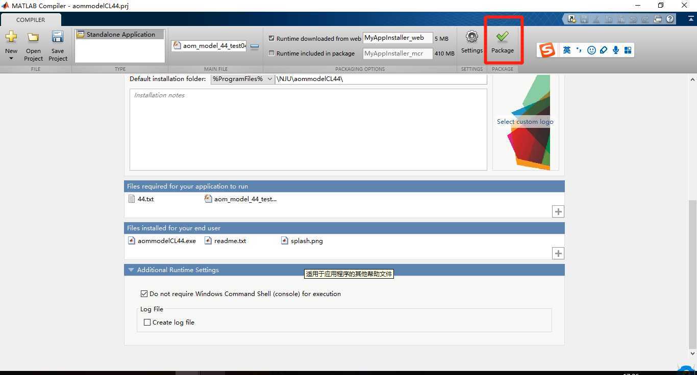
Task: Open the %ProgramFiles% folder dropdown
Action: click(x=242, y=79)
